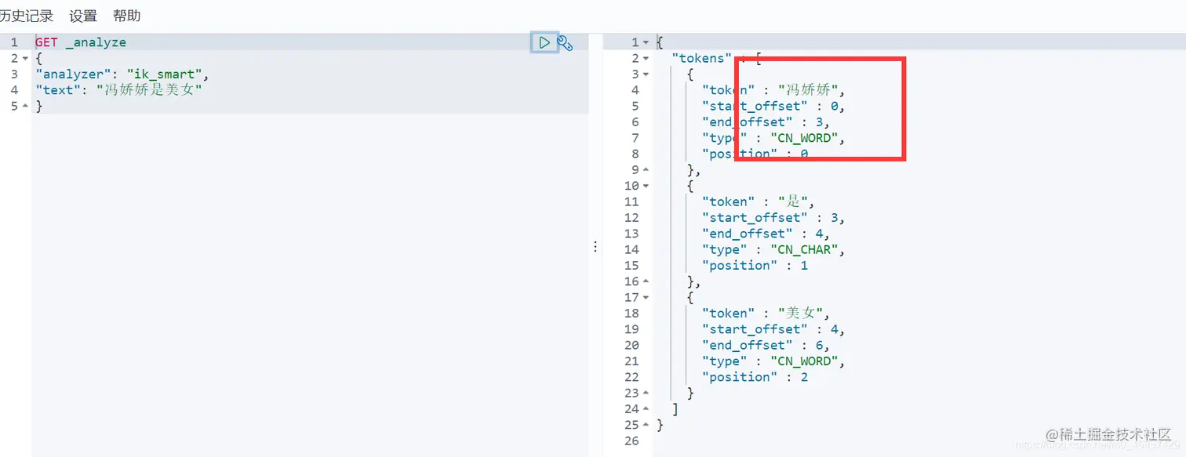Open the 设置 menu
Image resolution: width=1186 pixels, height=457 pixels.
83,16
